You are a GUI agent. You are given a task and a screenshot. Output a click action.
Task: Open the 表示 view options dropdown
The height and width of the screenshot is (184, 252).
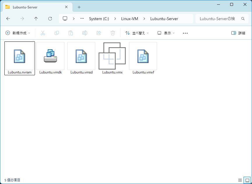click(165, 33)
